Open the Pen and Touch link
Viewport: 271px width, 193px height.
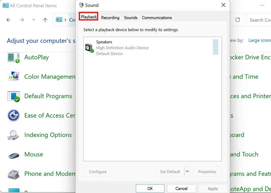point(244,154)
